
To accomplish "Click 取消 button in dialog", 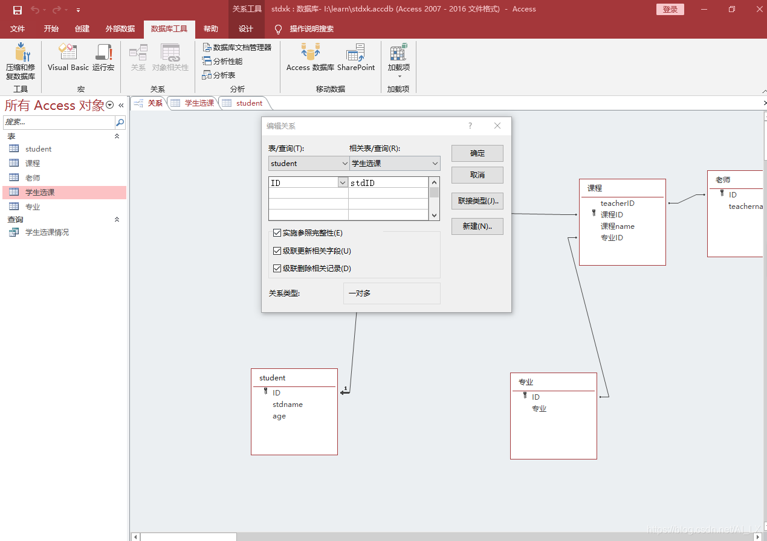I will 477,175.
